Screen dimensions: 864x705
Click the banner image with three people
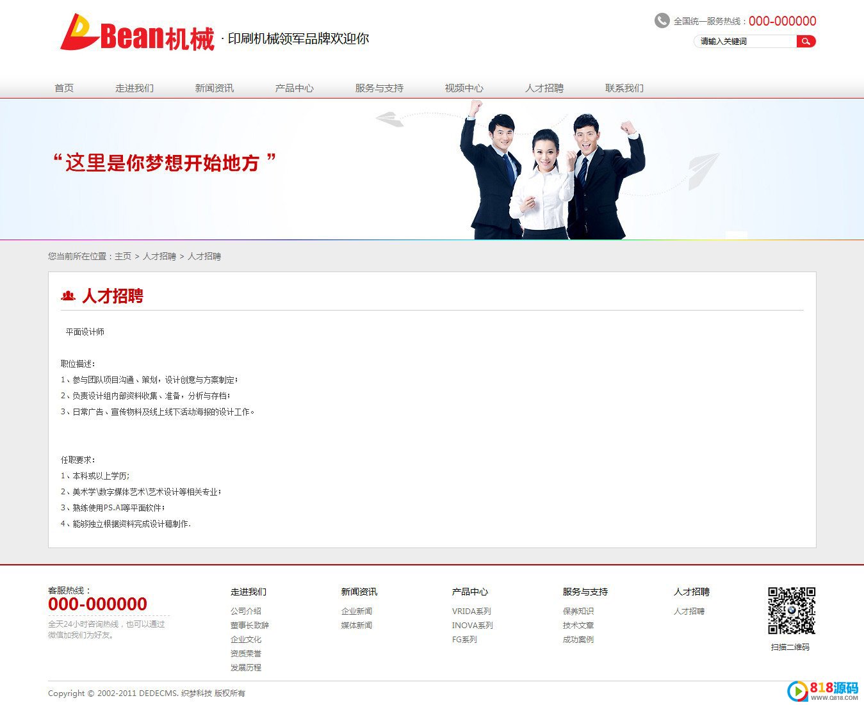(551, 173)
